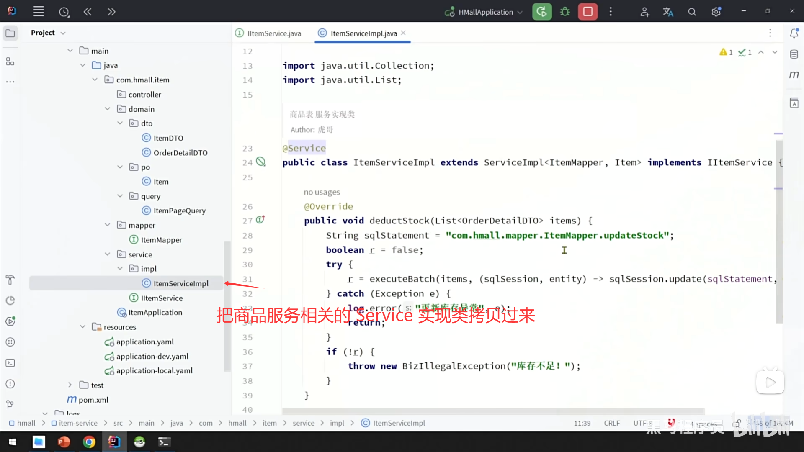The width and height of the screenshot is (804, 452).
Task: Stop the running application
Action: click(x=588, y=12)
